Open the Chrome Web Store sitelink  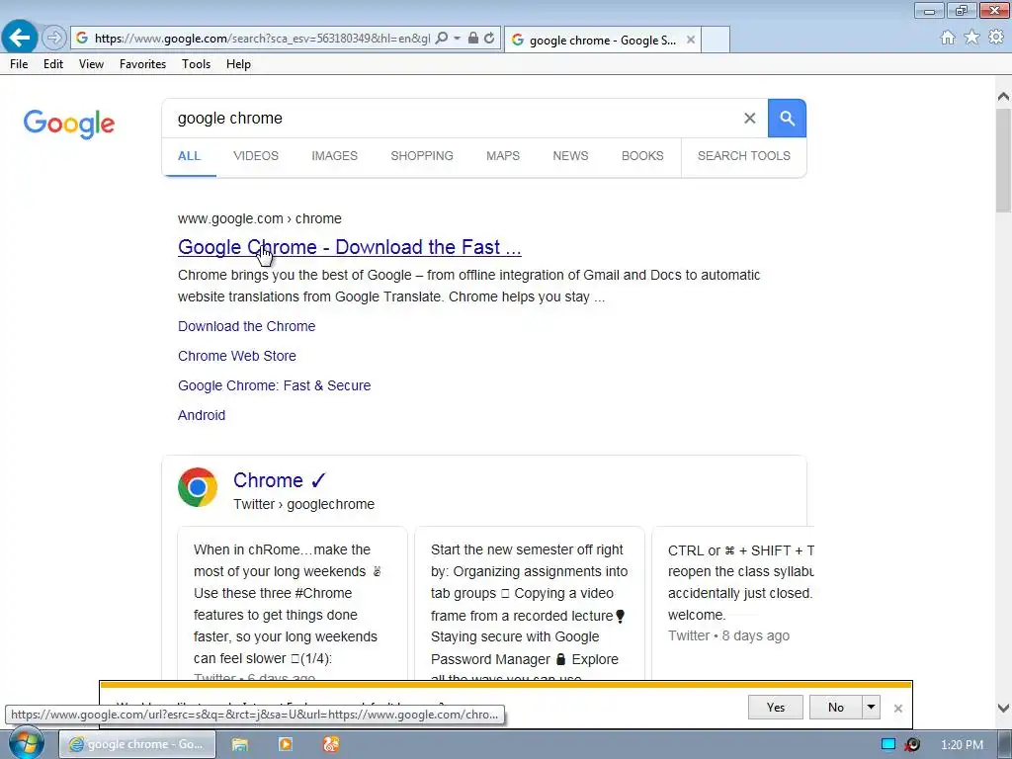click(237, 356)
